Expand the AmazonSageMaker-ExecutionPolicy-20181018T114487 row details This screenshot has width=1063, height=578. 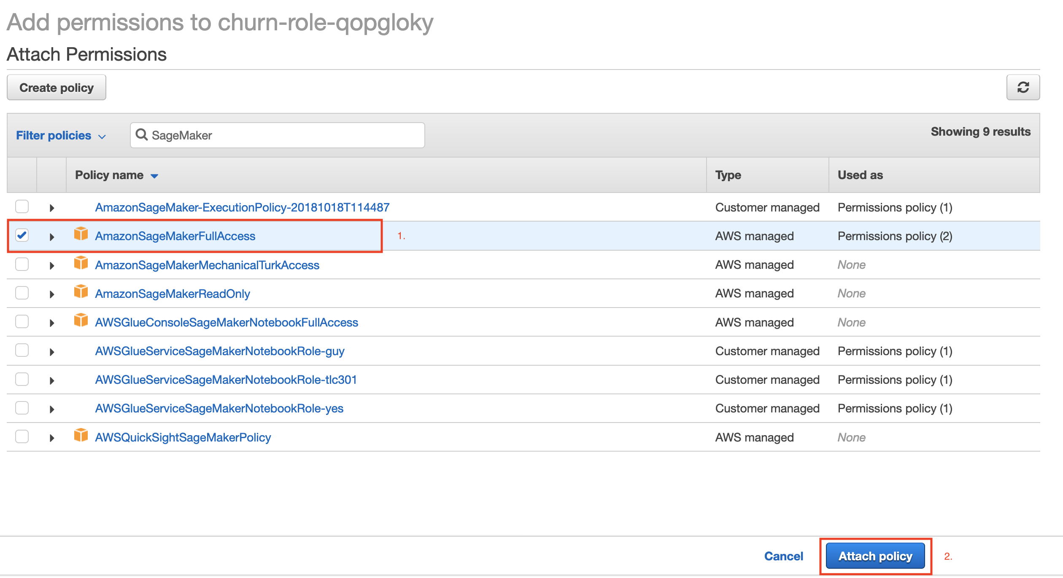(52, 208)
